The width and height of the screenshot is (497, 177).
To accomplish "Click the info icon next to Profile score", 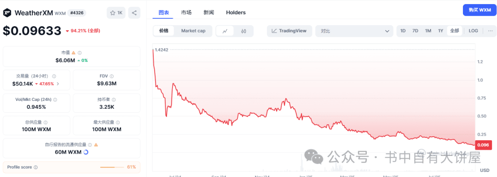I will click(x=36, y=167).
